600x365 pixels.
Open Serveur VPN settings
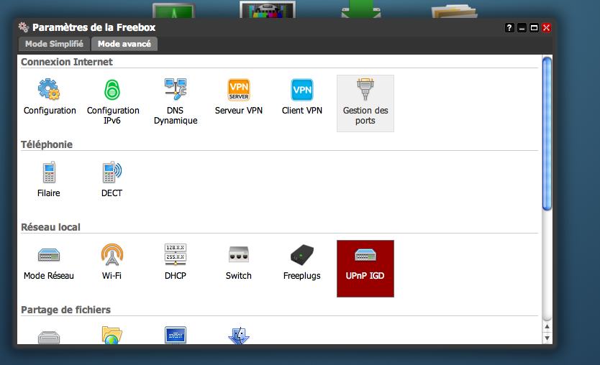pyautogui.click(x=239, y=97)
